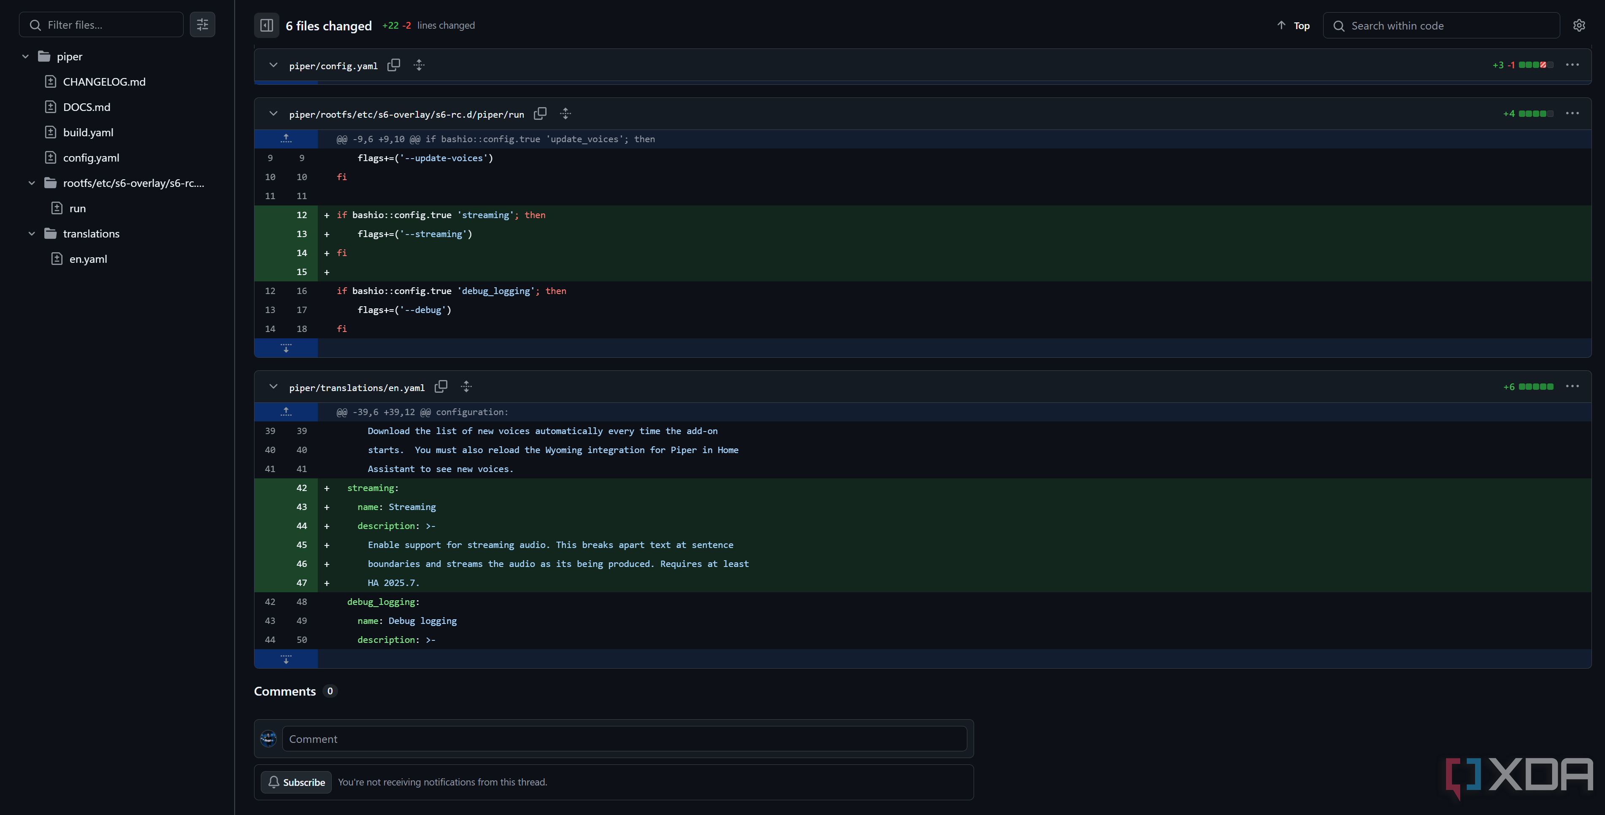Focus the Comment text field
Screen dimensions: 1605x815
tap(624, 739)
